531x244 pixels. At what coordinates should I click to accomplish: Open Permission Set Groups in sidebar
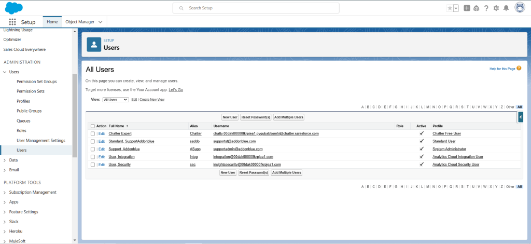[x=37, y=82]
